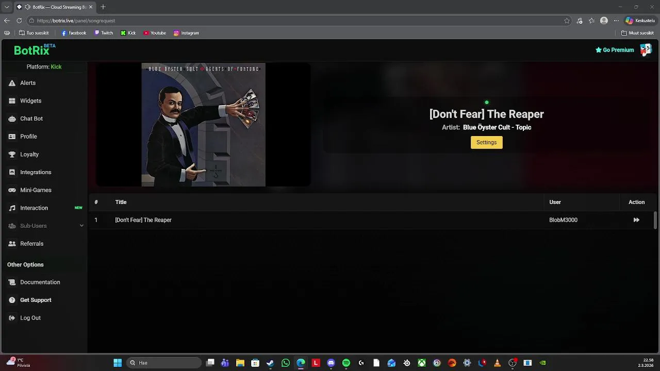660x371 pixels.
Task: Open song request Settings button
Action: tap(486, 142)
